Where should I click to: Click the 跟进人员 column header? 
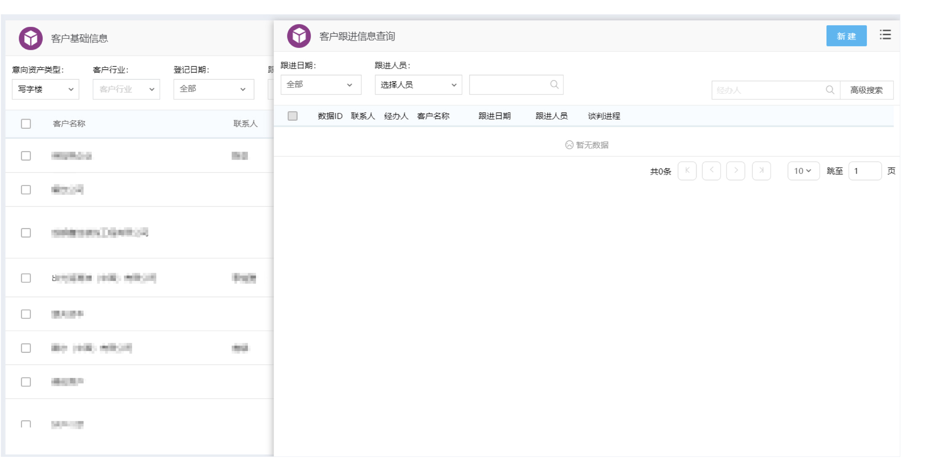[x=551, y=116]
